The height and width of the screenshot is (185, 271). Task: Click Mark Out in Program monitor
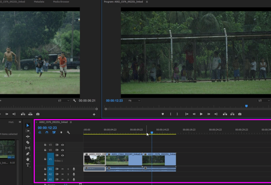pyautogui.click(x=177, y=114)
